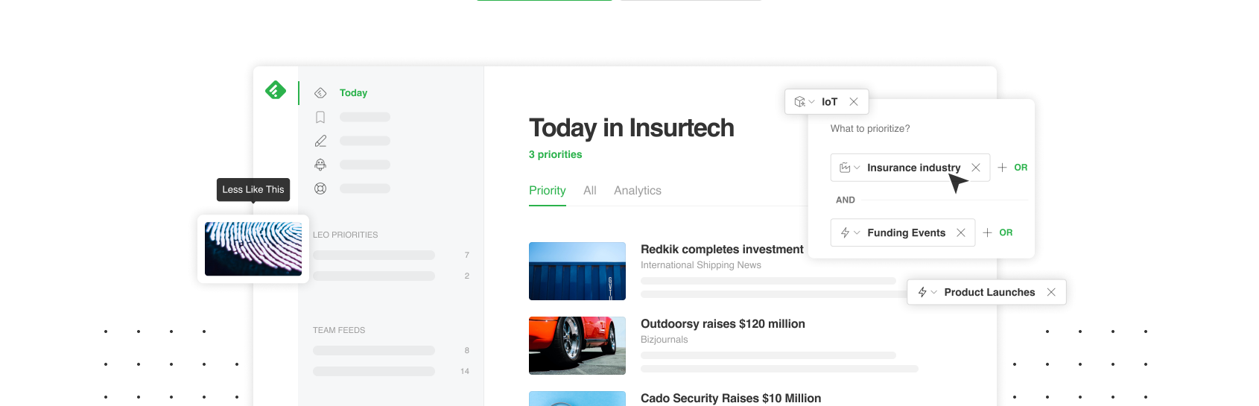Open the Leo robot icon in the sidebar

pos(320,165)
